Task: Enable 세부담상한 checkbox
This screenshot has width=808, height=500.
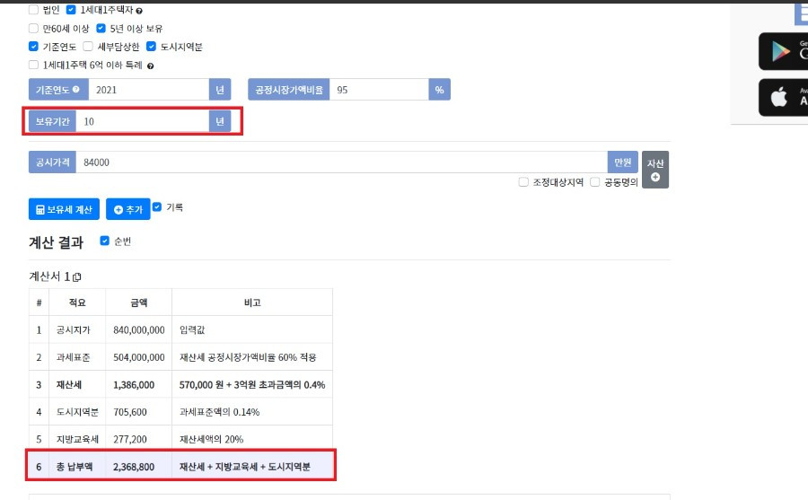Action: tap(88, 47)
